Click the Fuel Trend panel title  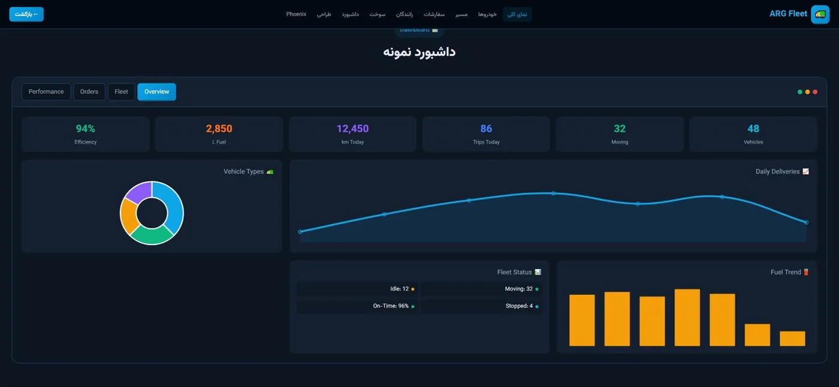(x=786, y=273)
